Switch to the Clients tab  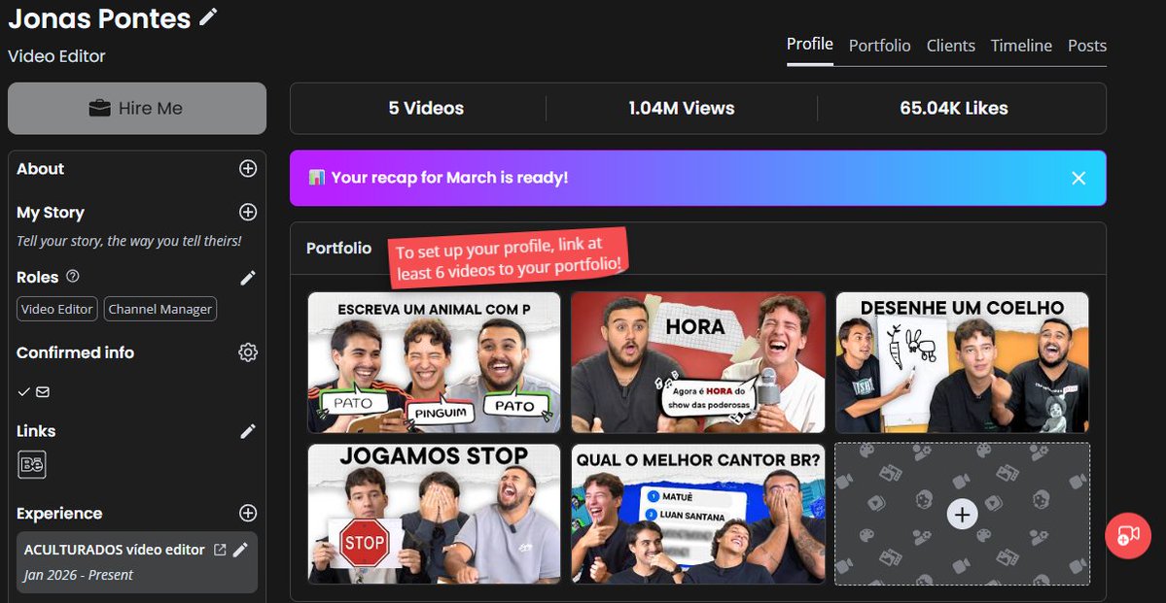[x=950, y=46]
